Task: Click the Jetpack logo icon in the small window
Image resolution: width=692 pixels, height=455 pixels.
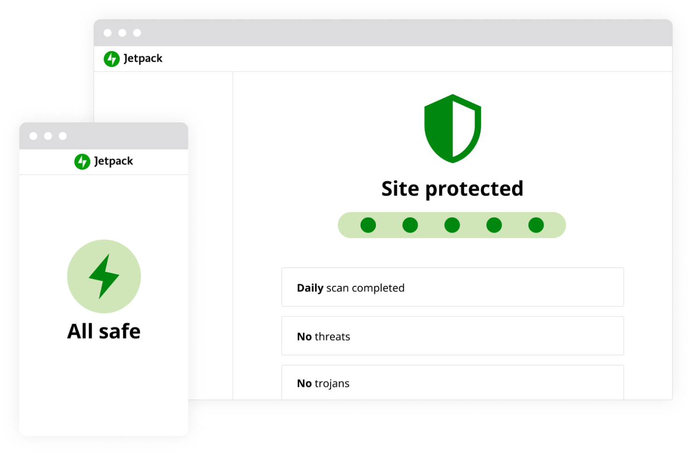Action: [x=82, y=162]
